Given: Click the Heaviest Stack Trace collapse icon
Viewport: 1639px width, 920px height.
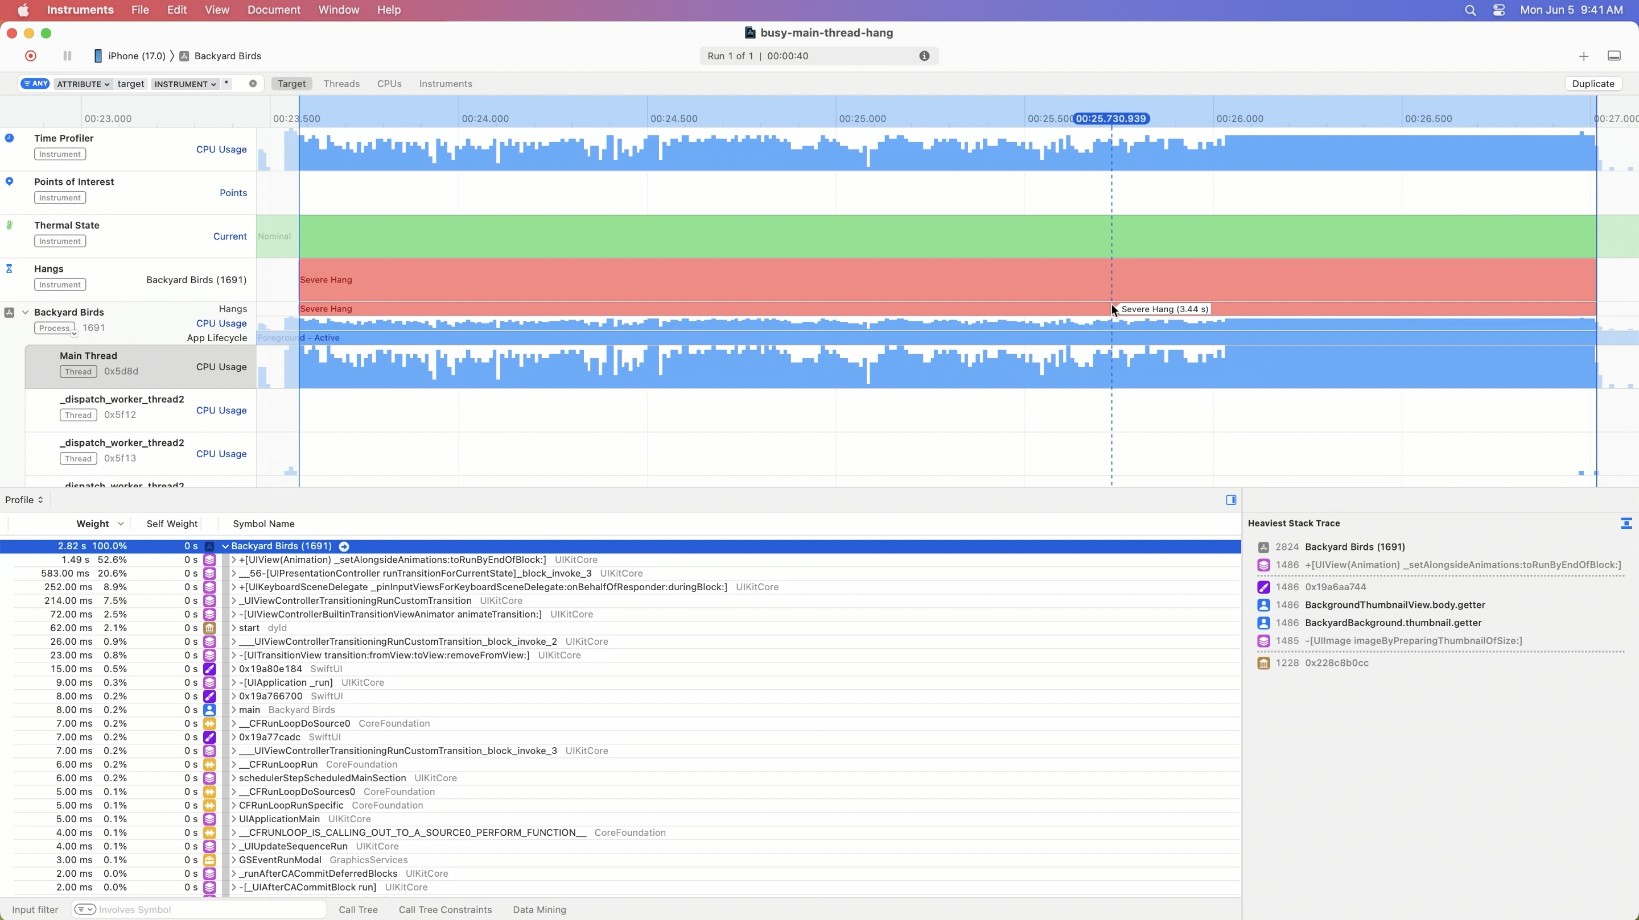Looking at the screenshot, I should 1626,523.
